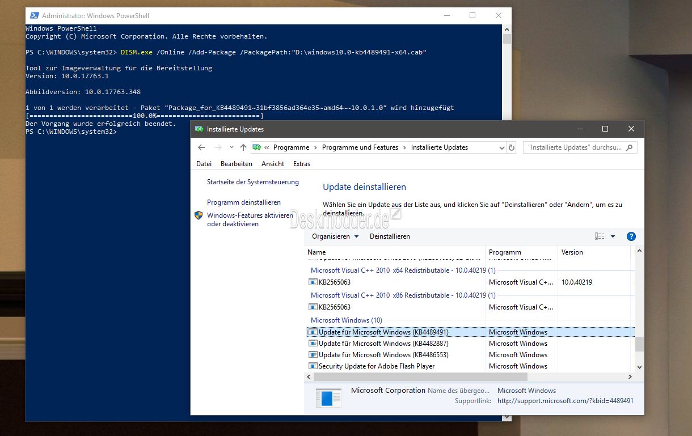692x436 pixels.
Task: Expand the chevron after Programme breadcrumb
Action: pos(316,147)
